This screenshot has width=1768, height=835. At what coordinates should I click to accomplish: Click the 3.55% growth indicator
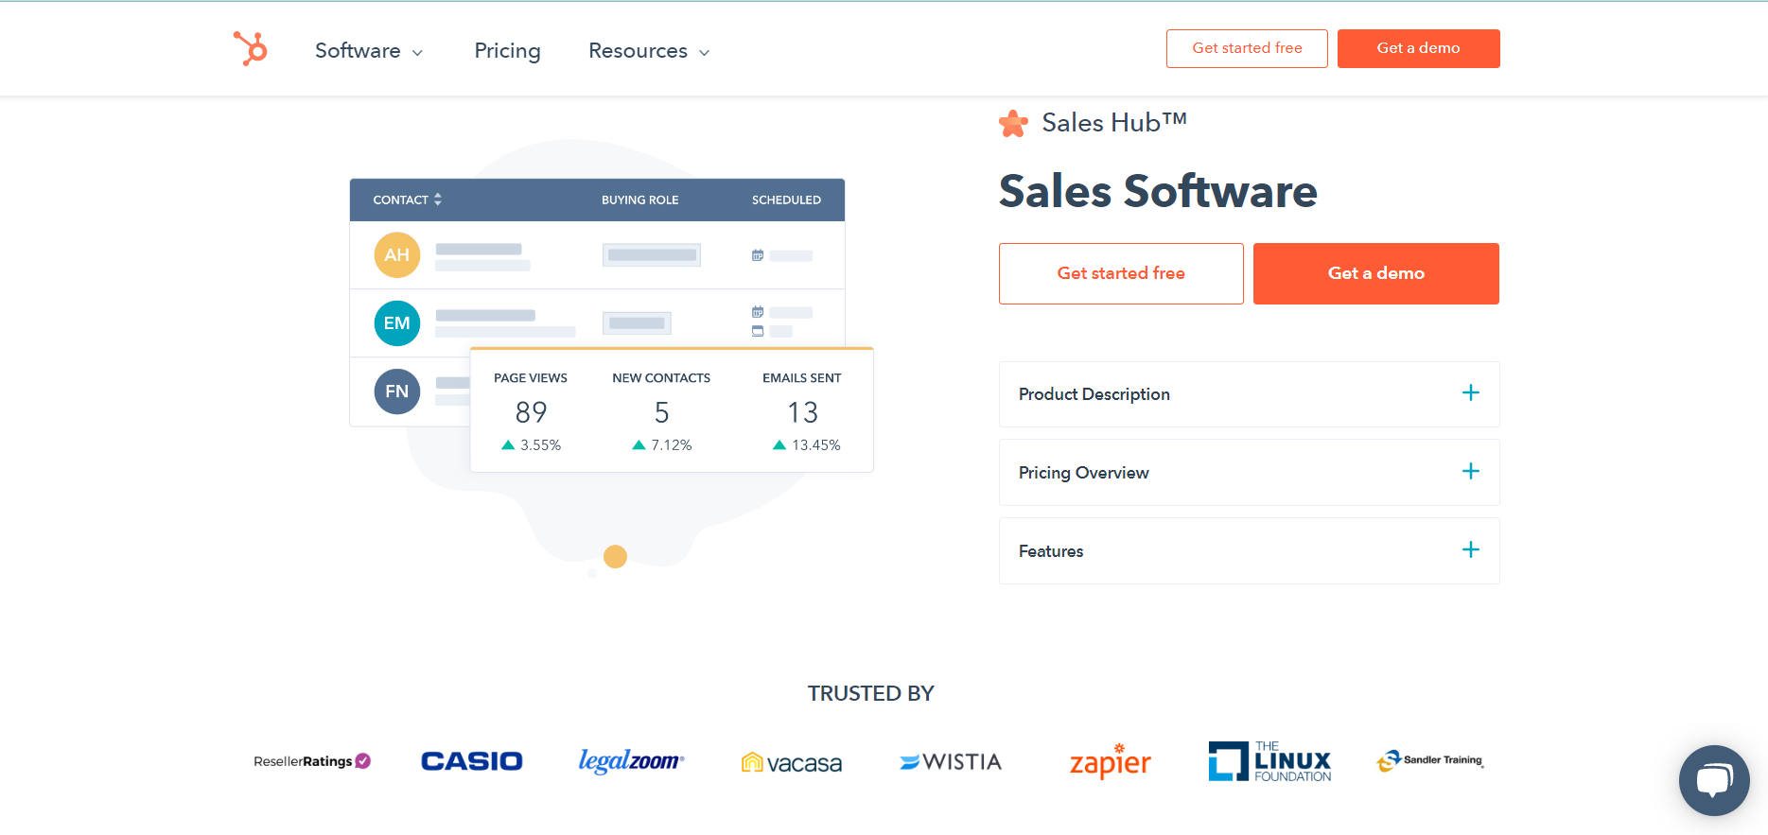531,445
